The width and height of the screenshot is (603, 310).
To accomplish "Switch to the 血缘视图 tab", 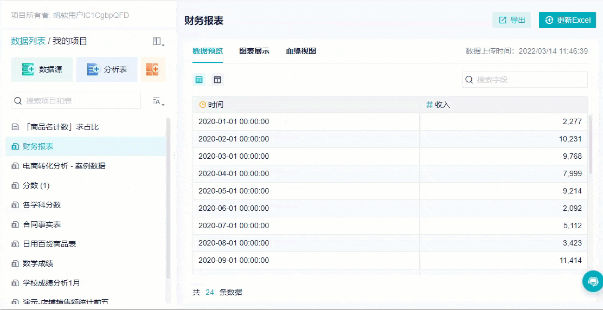I will click(301, 51).
